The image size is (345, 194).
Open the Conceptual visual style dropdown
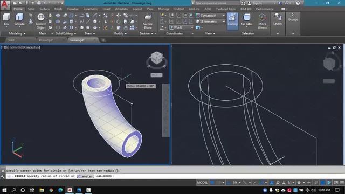click(210, 16)
